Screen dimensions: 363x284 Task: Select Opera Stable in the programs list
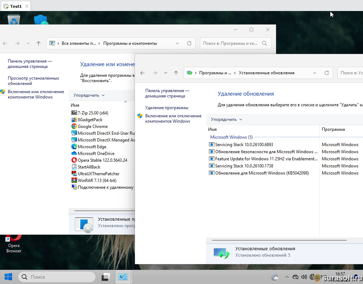click(102, 160)
